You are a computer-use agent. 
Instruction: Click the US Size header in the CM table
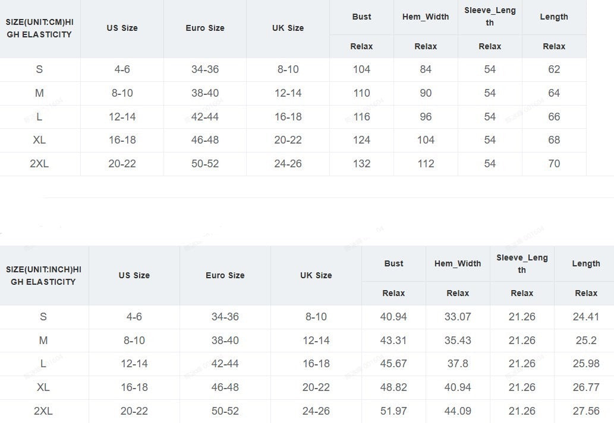(x=122, y=28)
